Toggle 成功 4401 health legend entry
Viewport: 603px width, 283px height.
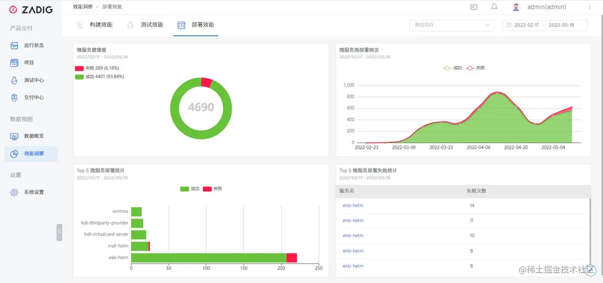(x=99, y=76)
